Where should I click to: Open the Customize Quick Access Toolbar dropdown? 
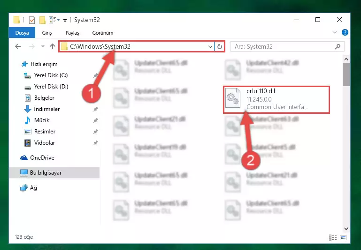65,21
